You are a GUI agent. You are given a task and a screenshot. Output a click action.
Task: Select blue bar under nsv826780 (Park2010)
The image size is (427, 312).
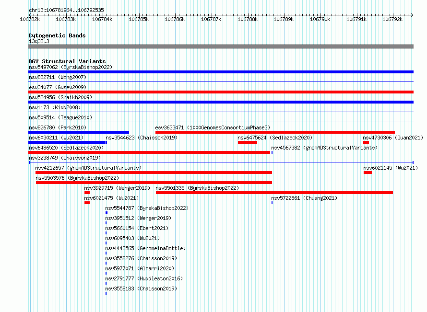point(79,132)
